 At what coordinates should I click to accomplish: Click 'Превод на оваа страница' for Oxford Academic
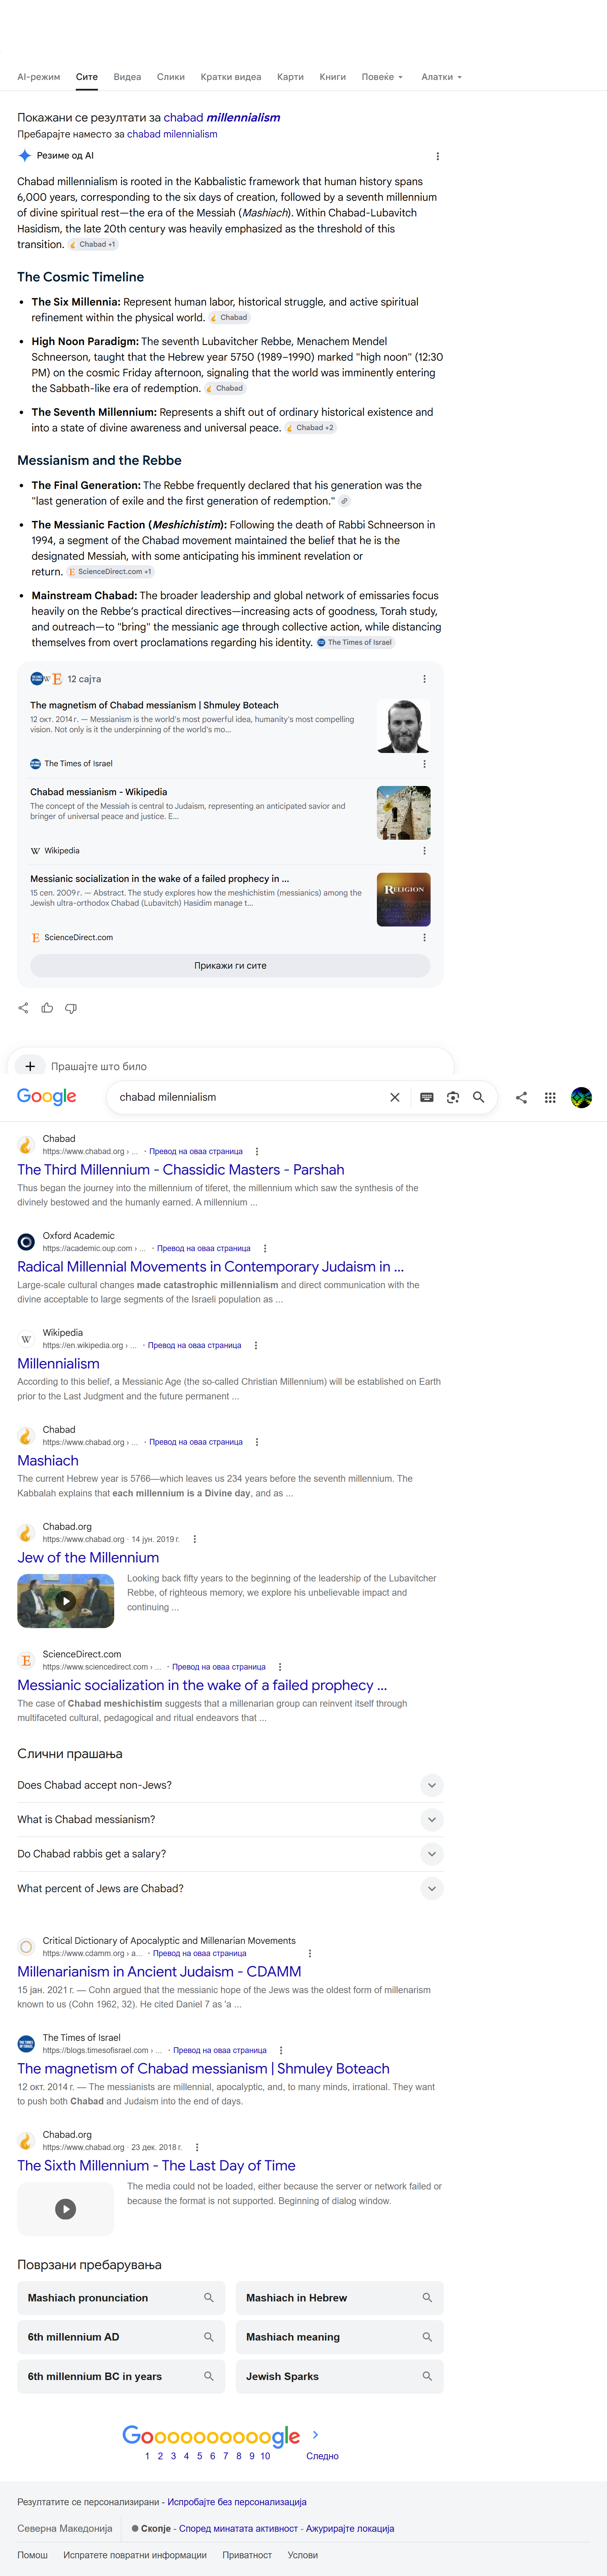point(204,1248)
